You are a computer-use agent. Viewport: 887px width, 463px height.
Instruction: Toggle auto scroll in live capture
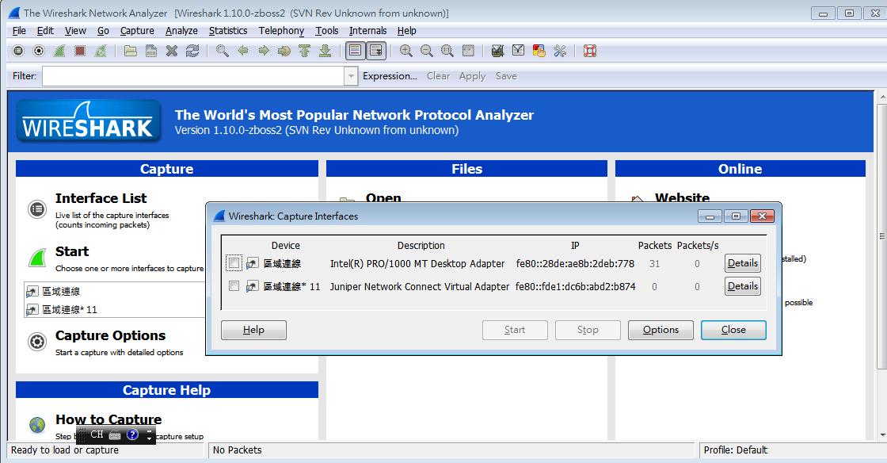coord(375,51)
